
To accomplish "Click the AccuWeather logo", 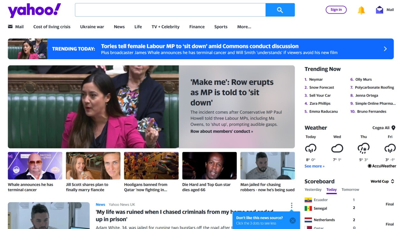I will [382, 166].
